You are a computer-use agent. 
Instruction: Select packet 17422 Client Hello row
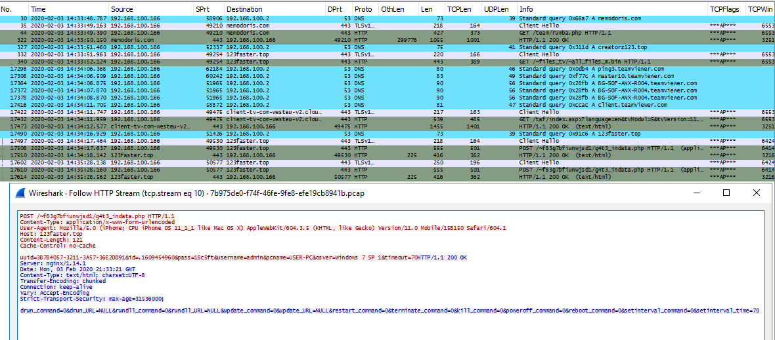tap(387, 112)
